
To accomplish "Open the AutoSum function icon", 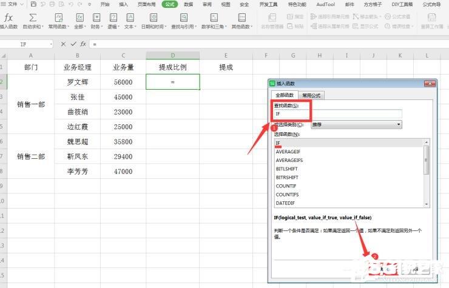I will 33,18.
